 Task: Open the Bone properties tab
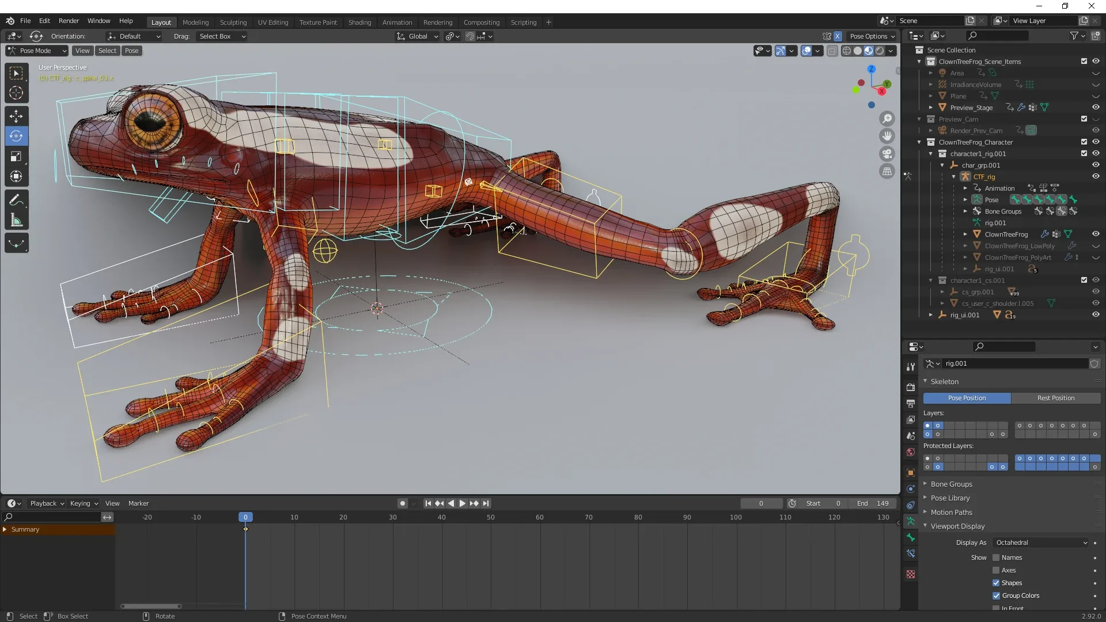point(911,537)
